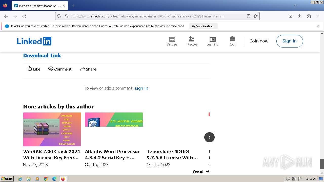Click the LinkedIn logo
This screenshot has width=324, height=182.
[x=34, y=41]
